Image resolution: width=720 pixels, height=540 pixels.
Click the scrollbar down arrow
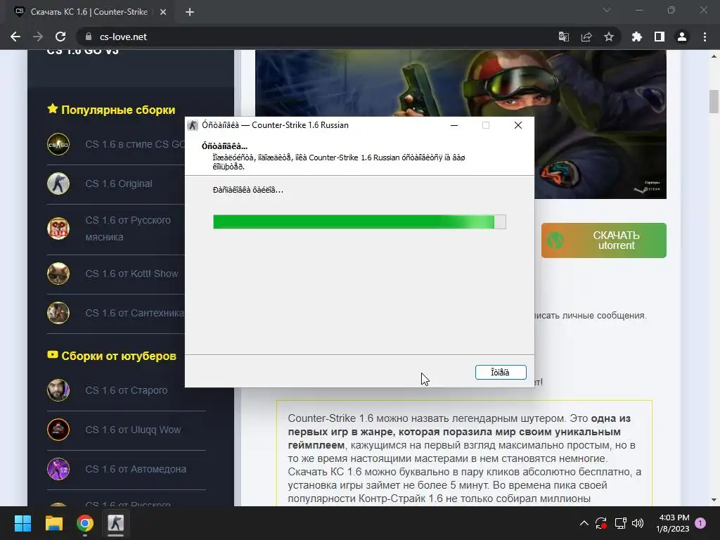pos(714,500)
